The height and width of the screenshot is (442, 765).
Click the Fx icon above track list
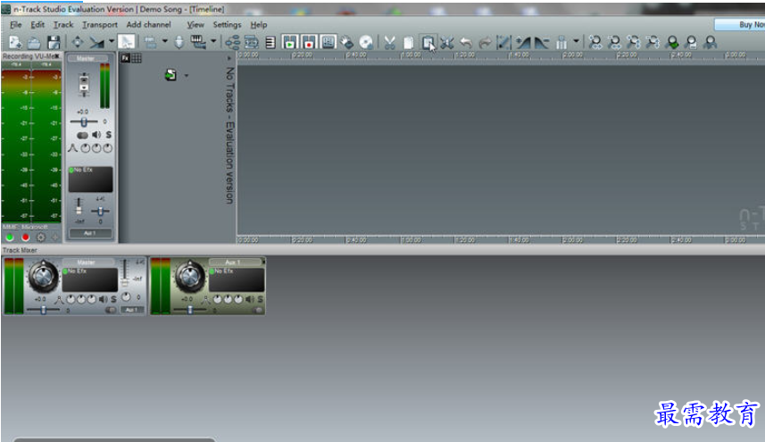point(125,58)
